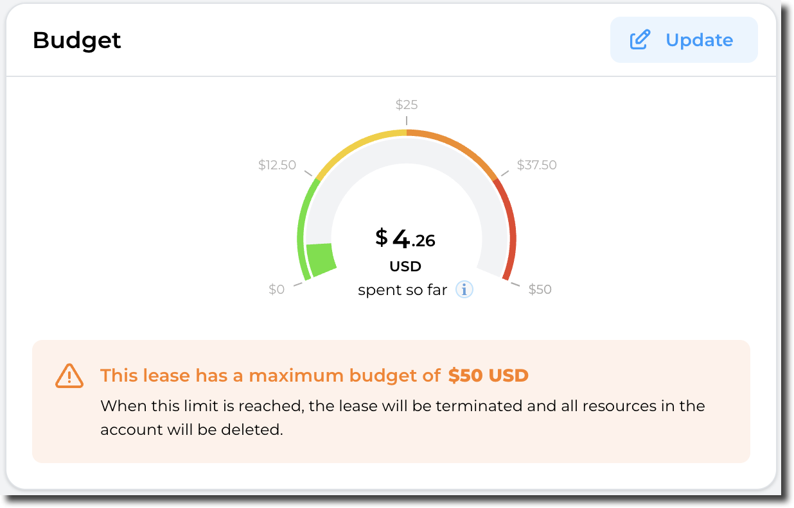Screen dimensions: 794x508
Task: Click the Budget card heading
Action: [77, 40]
